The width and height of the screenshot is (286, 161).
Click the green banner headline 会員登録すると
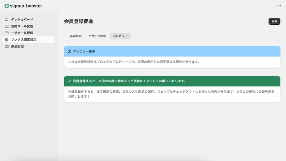[130, 81]
